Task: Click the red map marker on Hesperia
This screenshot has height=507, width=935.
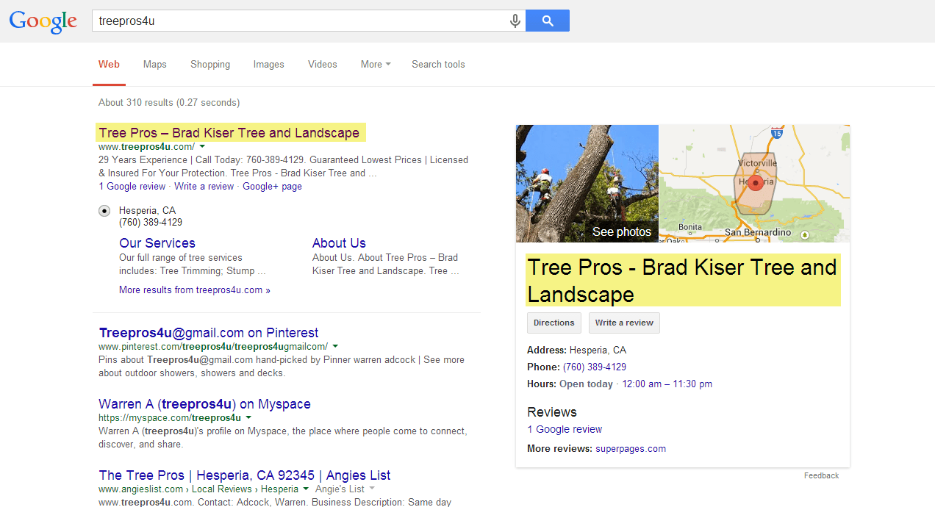Action: tap(756, 183)
